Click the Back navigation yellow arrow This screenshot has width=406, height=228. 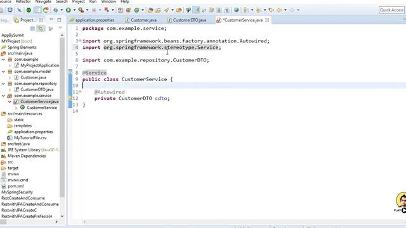coord(279,10)
